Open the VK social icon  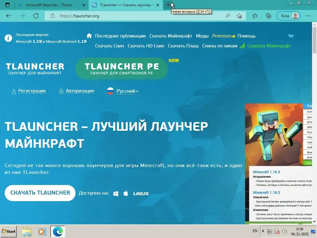[x=291, y=36]
